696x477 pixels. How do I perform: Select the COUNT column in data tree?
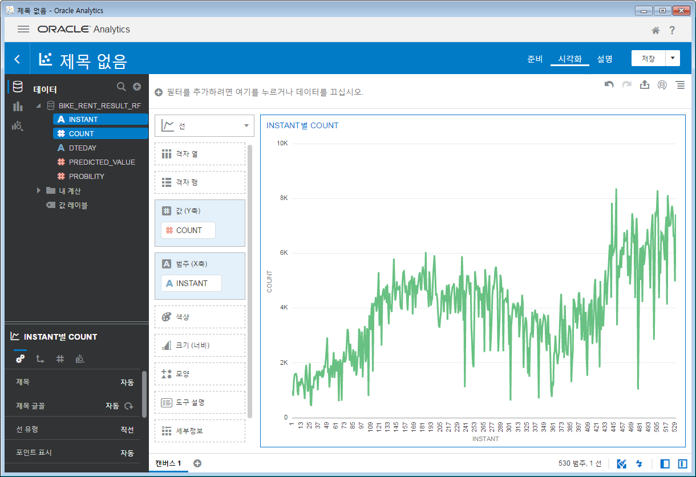tap(100, 133)
